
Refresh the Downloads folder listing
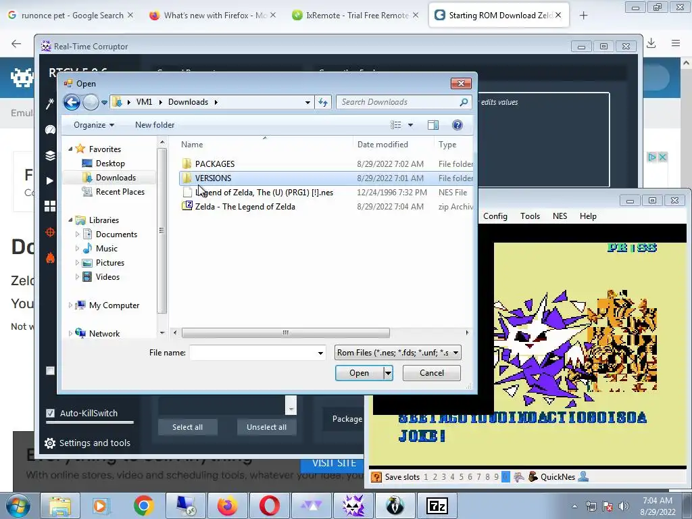tap(323, 103)
